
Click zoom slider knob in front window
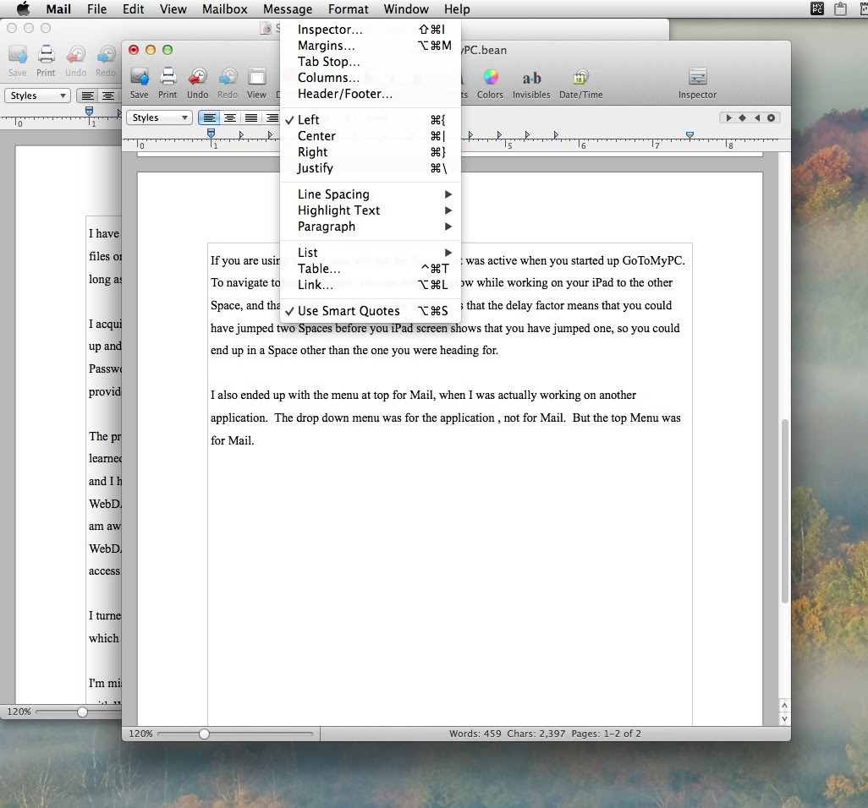click(x=204, y=734)
